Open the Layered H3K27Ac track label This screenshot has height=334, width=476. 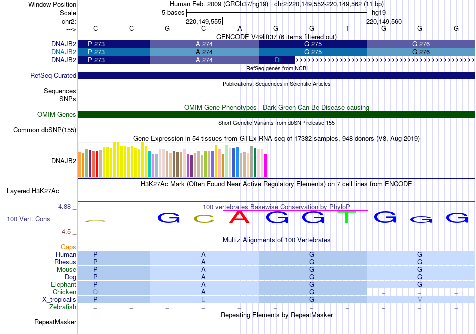pyautogui.click(x=33, y=191)
